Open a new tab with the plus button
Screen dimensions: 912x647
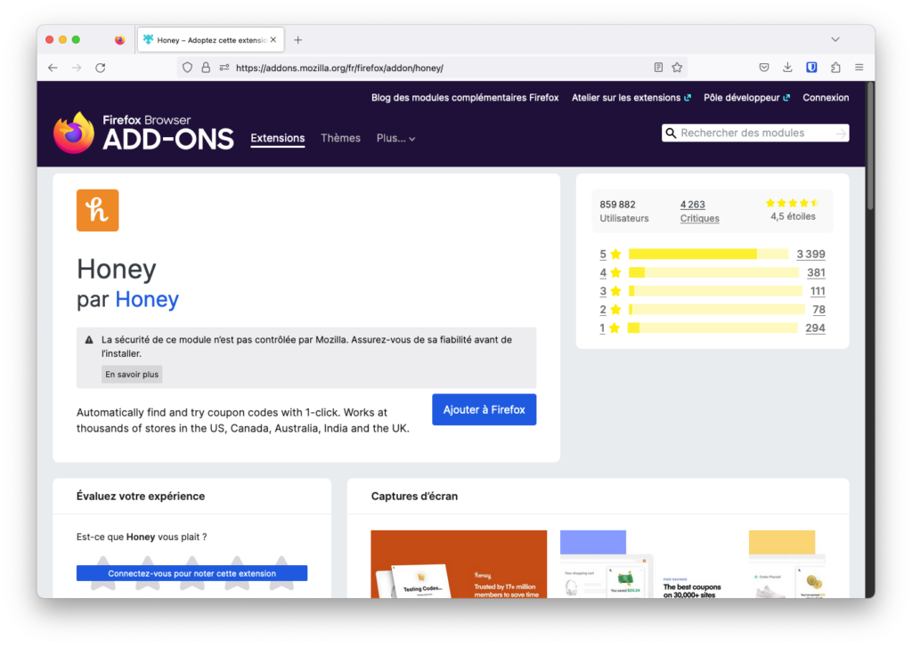(x=297, y=40)
